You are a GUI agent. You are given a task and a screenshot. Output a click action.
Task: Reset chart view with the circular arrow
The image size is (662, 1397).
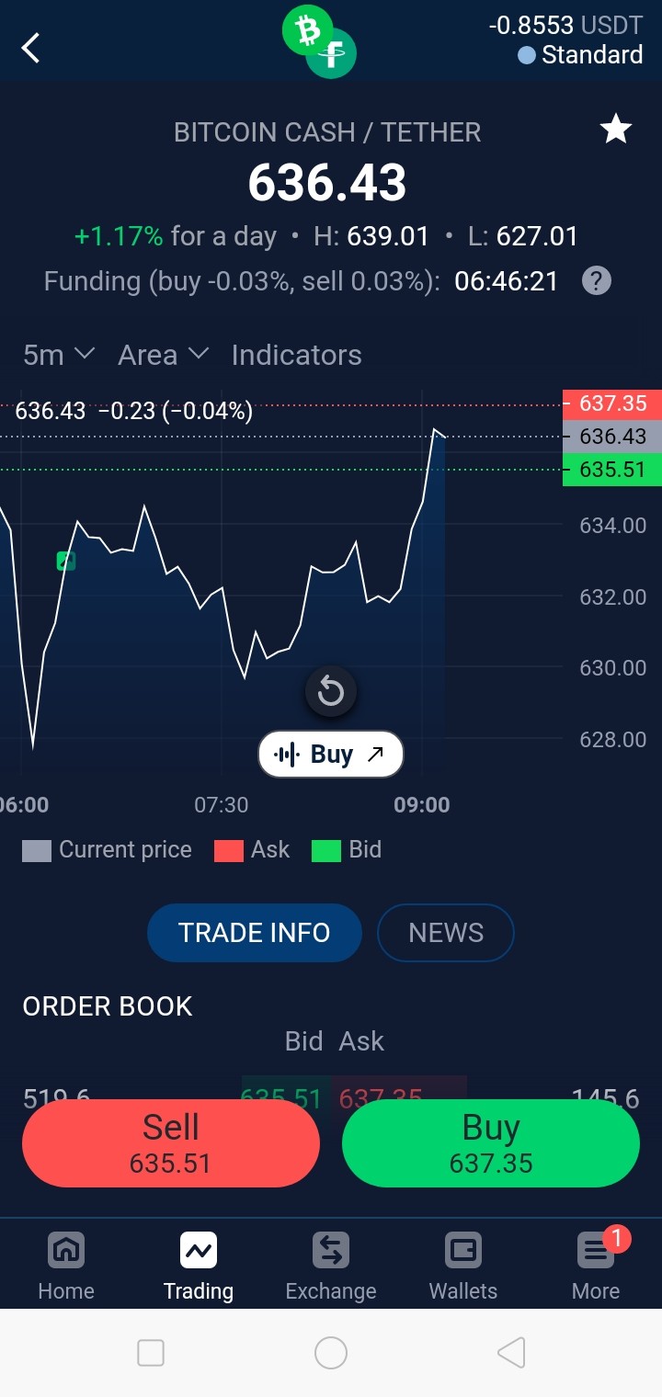pyautogui.click(x=331, y=691)
